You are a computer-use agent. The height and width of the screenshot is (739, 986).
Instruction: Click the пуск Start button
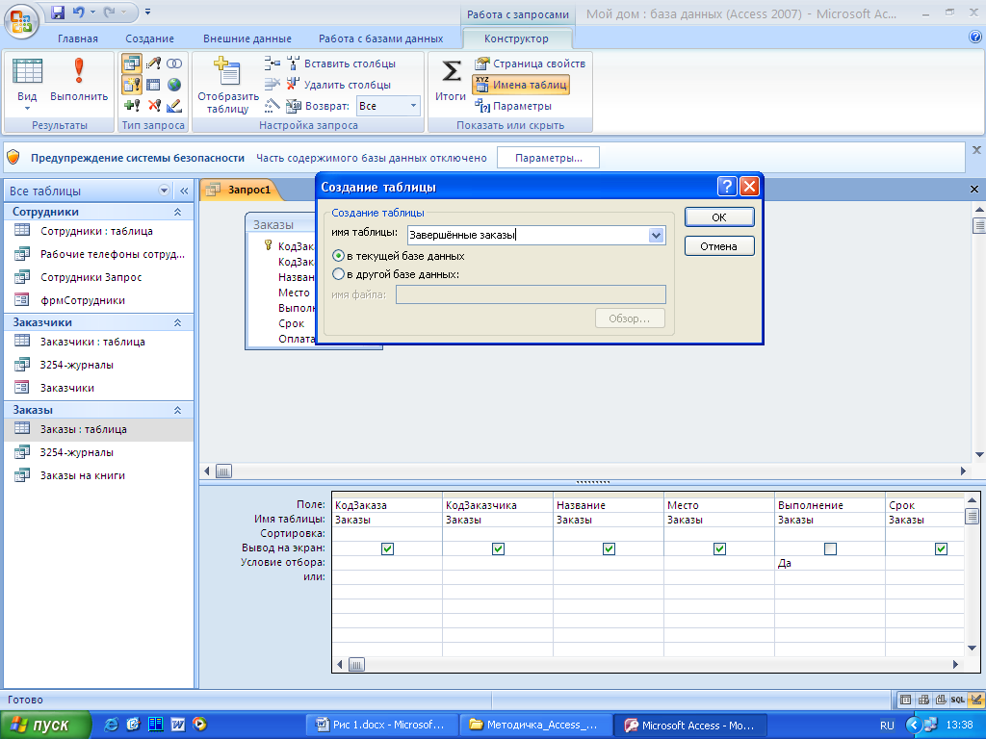[x=44, y=725]
